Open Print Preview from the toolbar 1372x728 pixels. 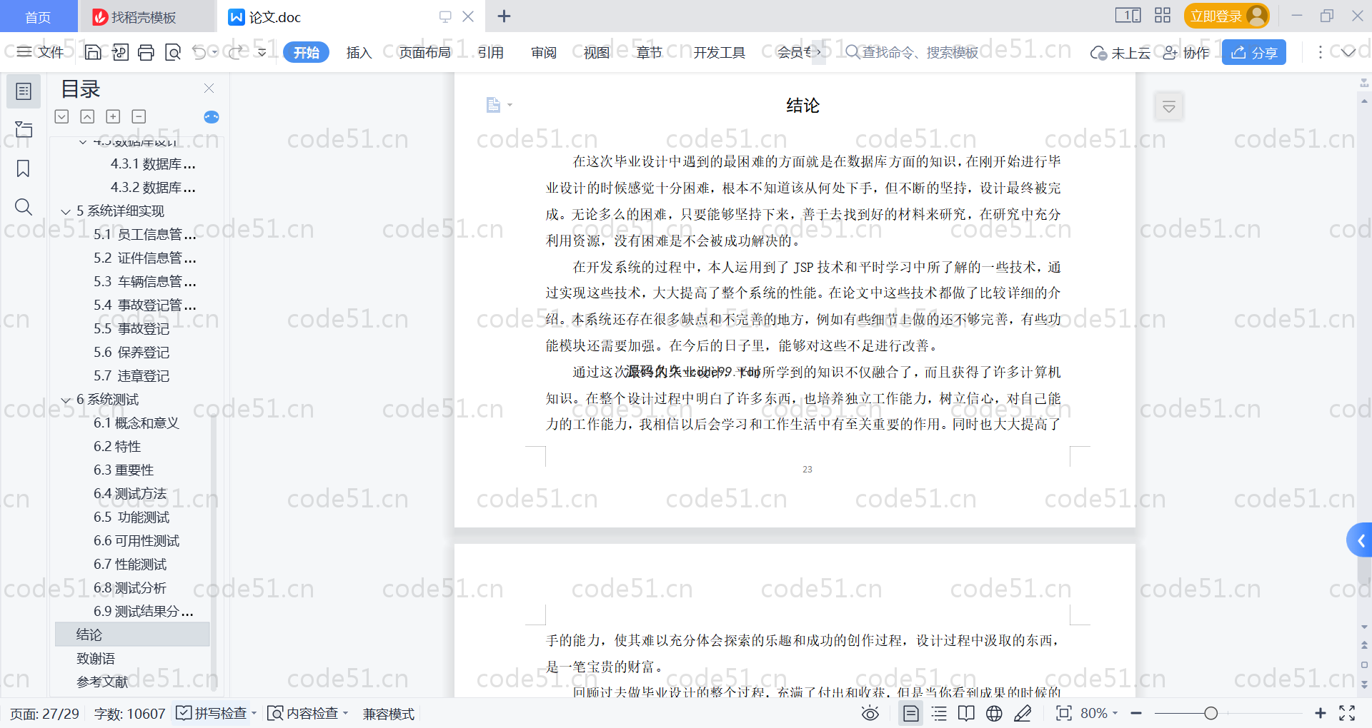pos(172,52)
